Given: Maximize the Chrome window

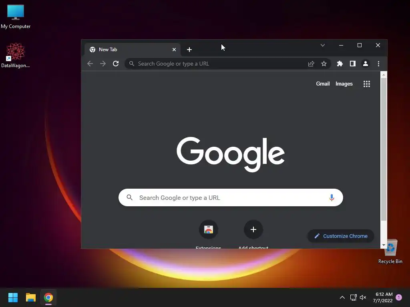Looking at the screenshot, I should point(359,45).
